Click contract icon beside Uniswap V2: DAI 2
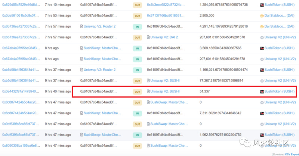299x156 pixels. (x=148, y=37)
